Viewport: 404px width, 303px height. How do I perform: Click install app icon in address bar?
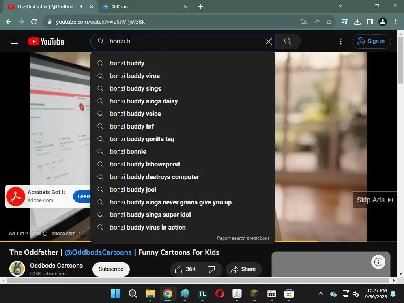[304, 22]
